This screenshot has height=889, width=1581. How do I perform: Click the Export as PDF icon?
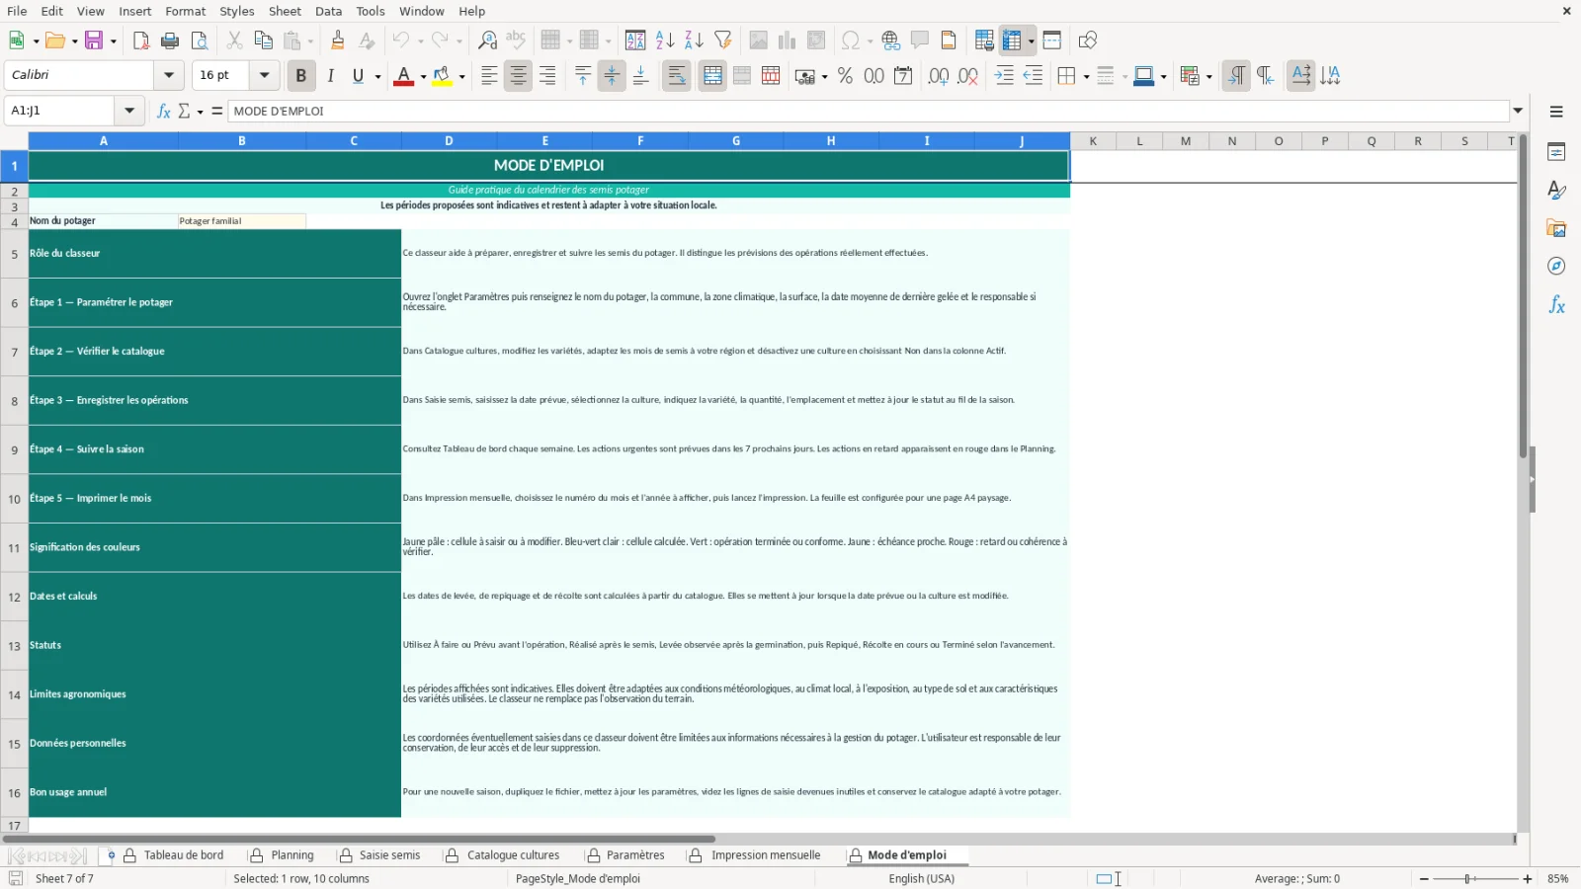point(141,40)
